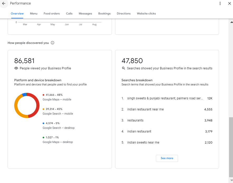This screenshot has width=233, height=183.
Task: Close the Performance panel with X
Action: [x=229, y=3]
